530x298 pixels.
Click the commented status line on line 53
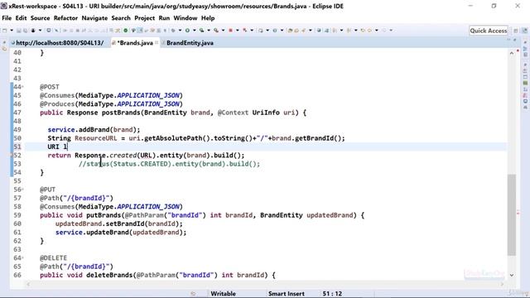[x=169, y=164]
